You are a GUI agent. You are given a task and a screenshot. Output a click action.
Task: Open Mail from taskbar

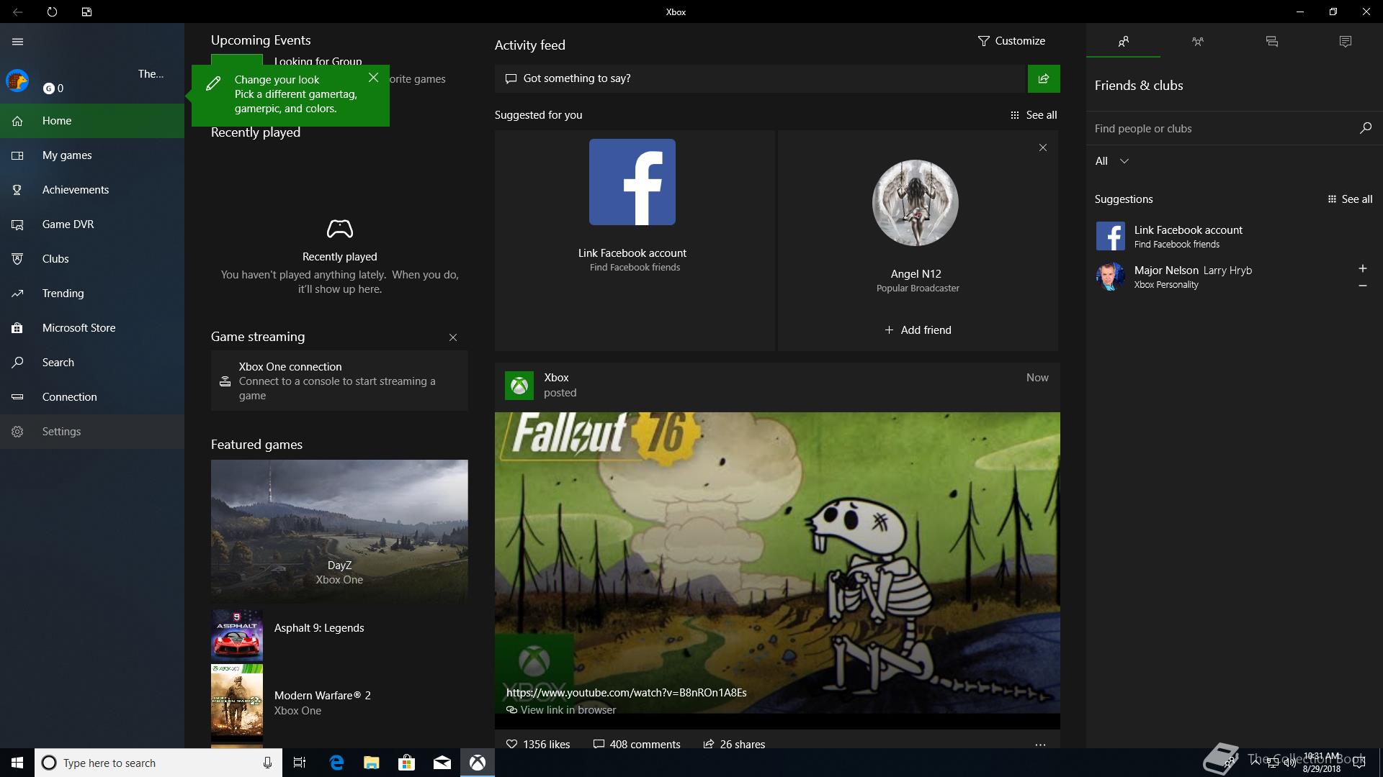click(442, 763)
